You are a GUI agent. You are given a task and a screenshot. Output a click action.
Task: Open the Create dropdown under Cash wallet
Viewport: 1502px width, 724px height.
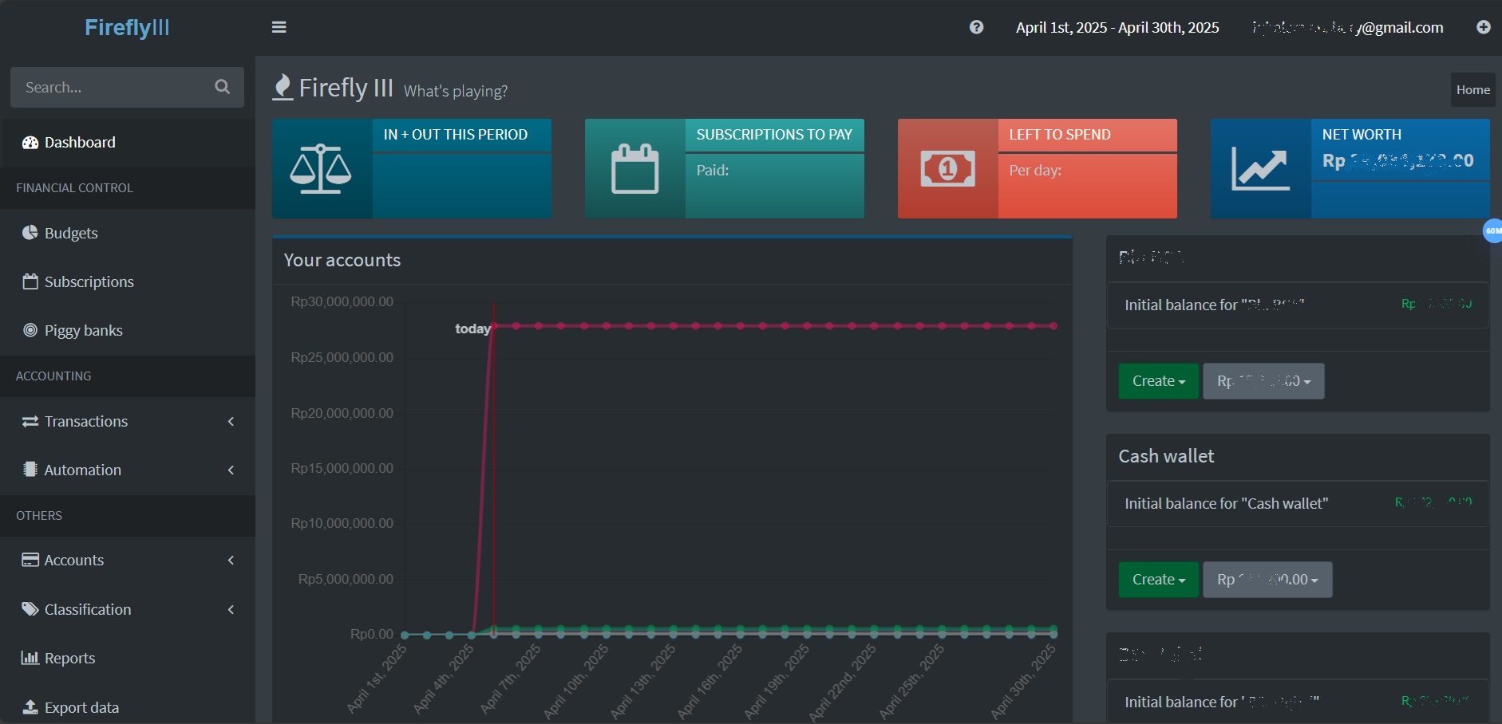[x=1158, y=580]
